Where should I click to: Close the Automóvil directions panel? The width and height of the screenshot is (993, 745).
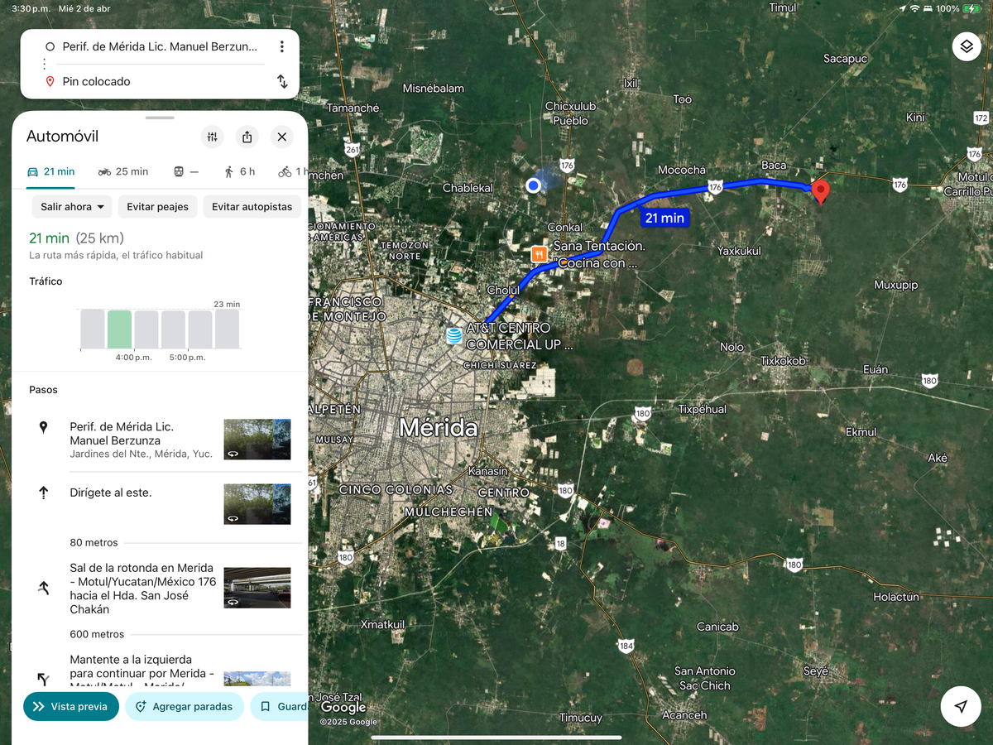[281, 137]
